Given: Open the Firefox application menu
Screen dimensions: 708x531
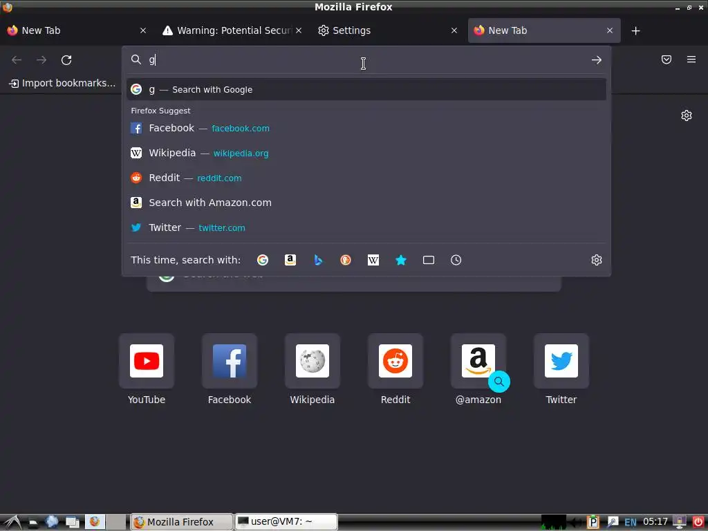Looking at the screenshot, I should tap(691, 59).
